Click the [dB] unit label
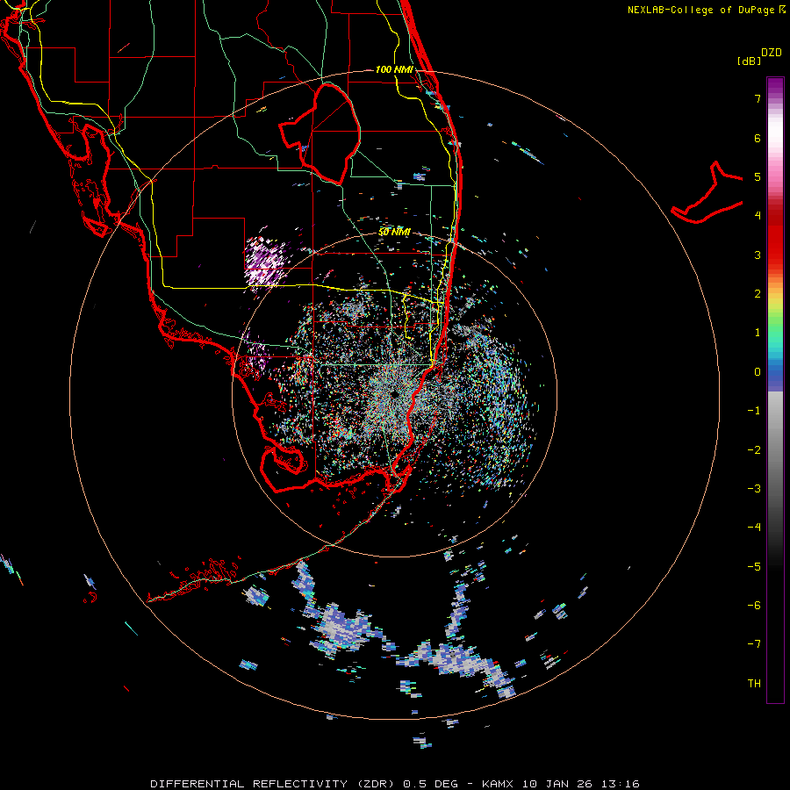This screenshot has height=790, width=790. pyautogui.click(x=749, y=61)
